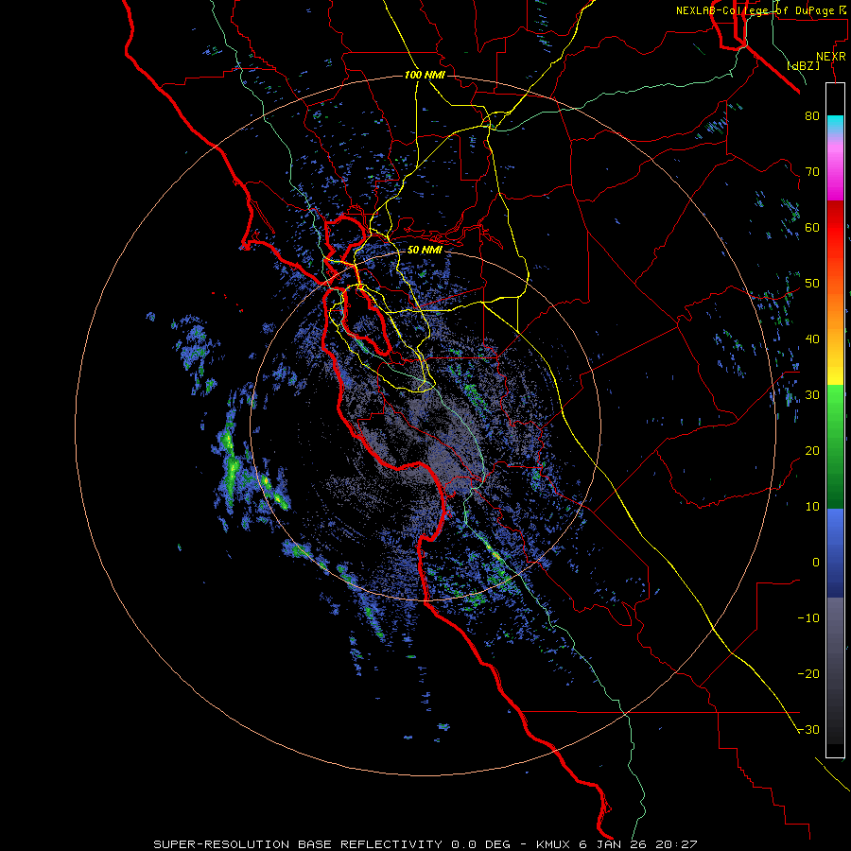
Task: Click the yellow segment of color bar
Action: coord(835,372)
